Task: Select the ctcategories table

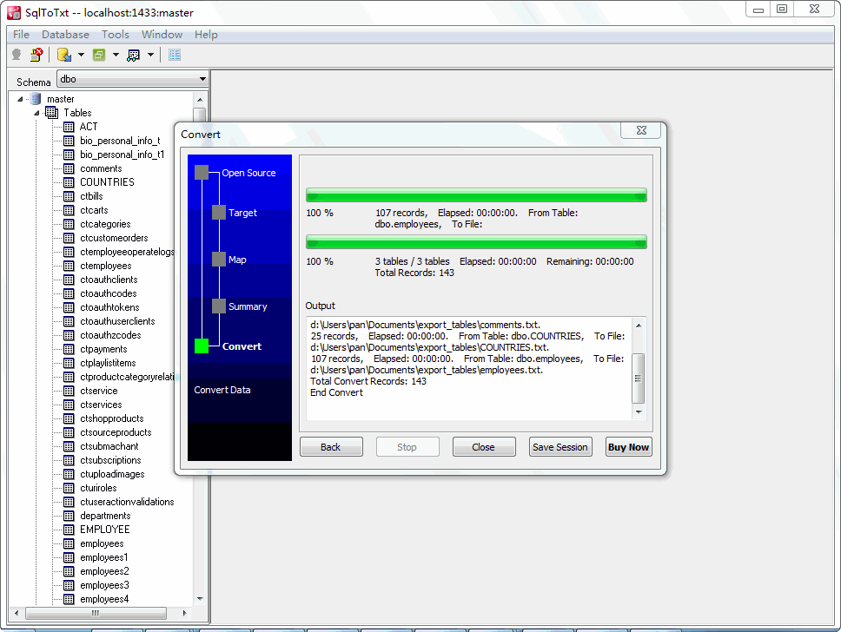Action: [105, 224]
